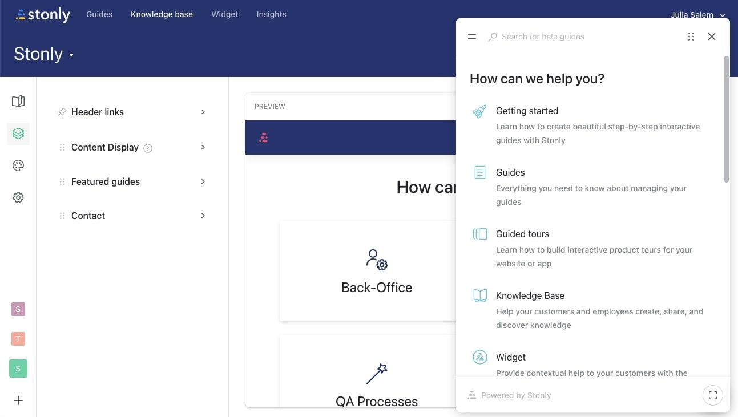Open the Stonly workspace dropdown
738x417 pixels.
click(x=44, y=54)
